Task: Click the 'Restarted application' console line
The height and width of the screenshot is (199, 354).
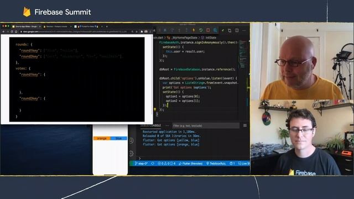Action: coord(169,132)
